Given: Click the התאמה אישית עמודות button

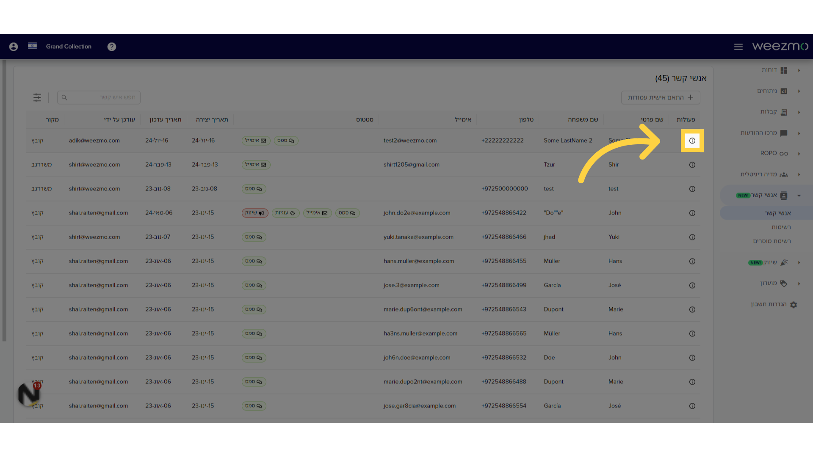Looking at the screenshot, I should 661,97.
